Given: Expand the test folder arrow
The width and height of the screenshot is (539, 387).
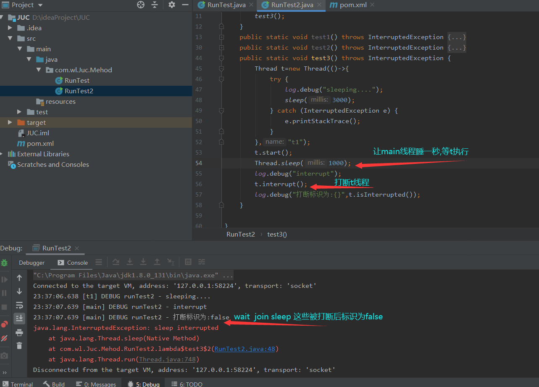Looking at the screenshot, I should (x=19, y=112).
